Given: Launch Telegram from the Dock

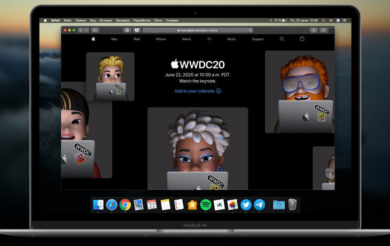Looking at the screenshot, I should (x=260, y=205).
